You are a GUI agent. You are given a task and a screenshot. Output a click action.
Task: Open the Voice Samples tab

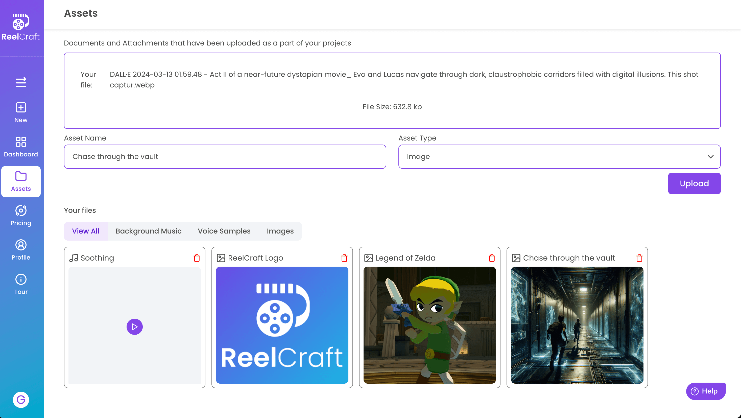[x=224, y=231]
